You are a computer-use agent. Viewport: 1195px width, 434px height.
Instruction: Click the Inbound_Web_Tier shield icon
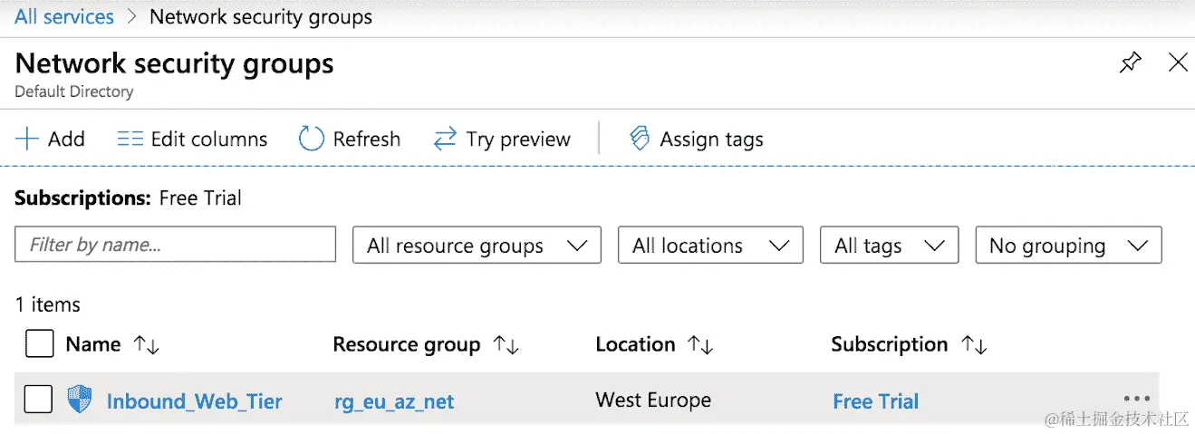click(x=80, y=400)
